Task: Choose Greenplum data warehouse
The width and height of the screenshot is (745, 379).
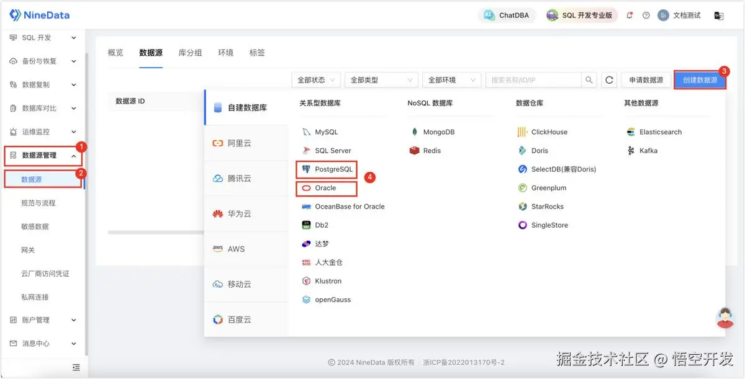Action: click(x=542, y=188)
